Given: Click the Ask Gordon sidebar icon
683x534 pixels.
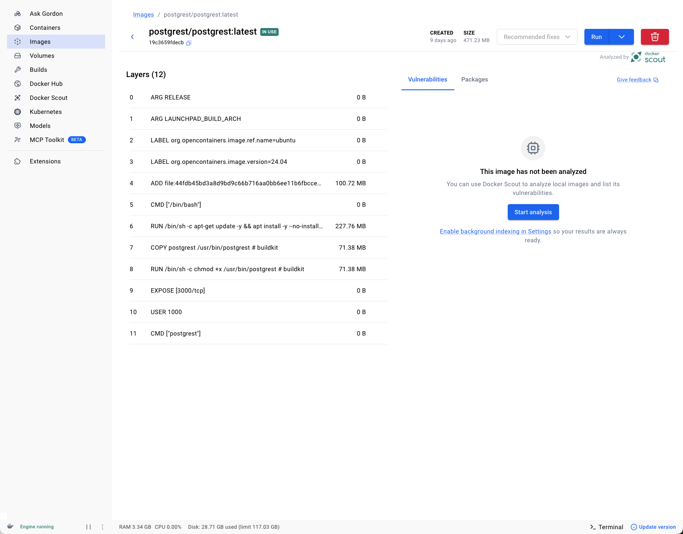Looking at the screenshot, I should point(18,14).
